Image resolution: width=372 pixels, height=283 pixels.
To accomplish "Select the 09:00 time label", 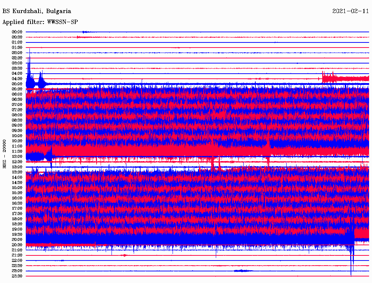I will pyautogui.click(x=17, y=126).
